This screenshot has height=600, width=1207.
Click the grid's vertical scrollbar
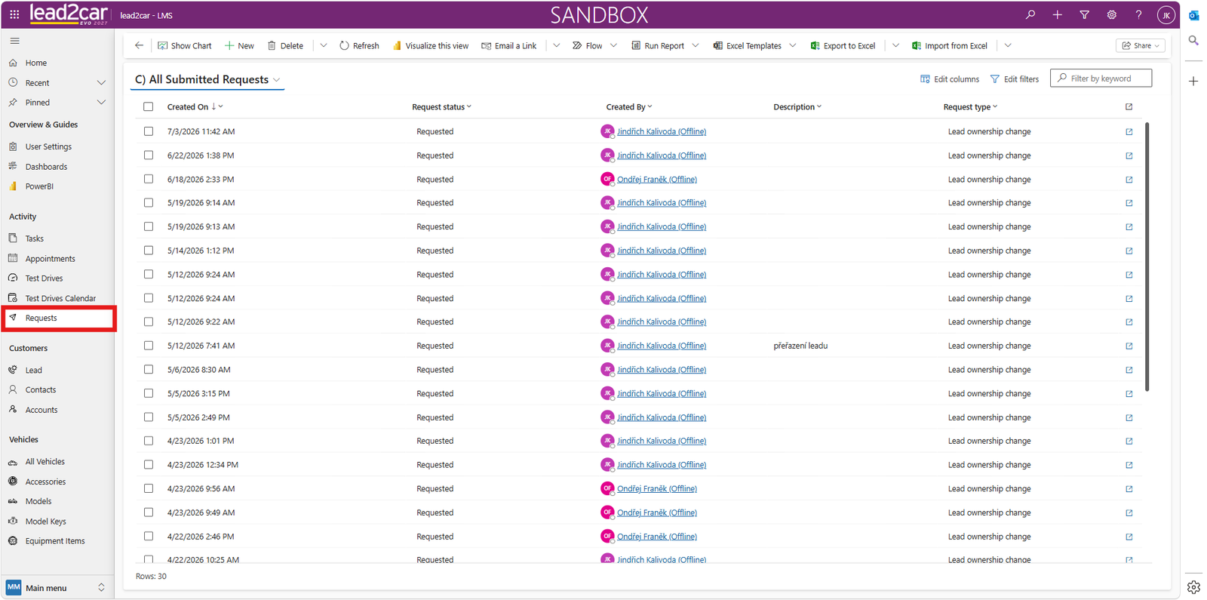coord(1147,257)
